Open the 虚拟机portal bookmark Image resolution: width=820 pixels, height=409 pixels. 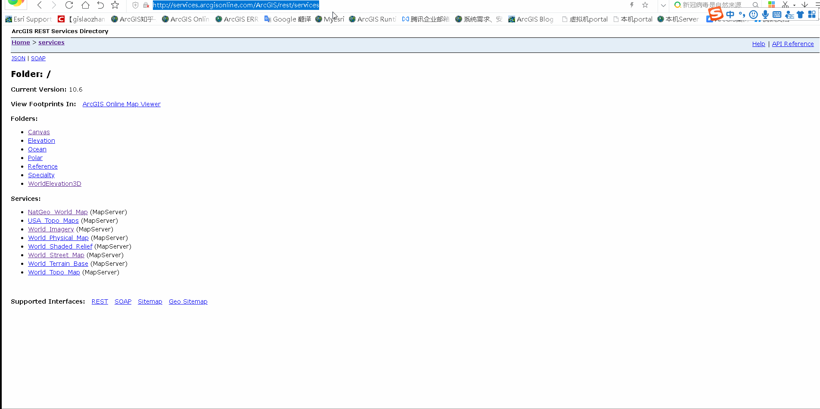click(585, 19)
